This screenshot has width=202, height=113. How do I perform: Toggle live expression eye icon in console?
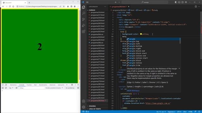click(16, 88)
